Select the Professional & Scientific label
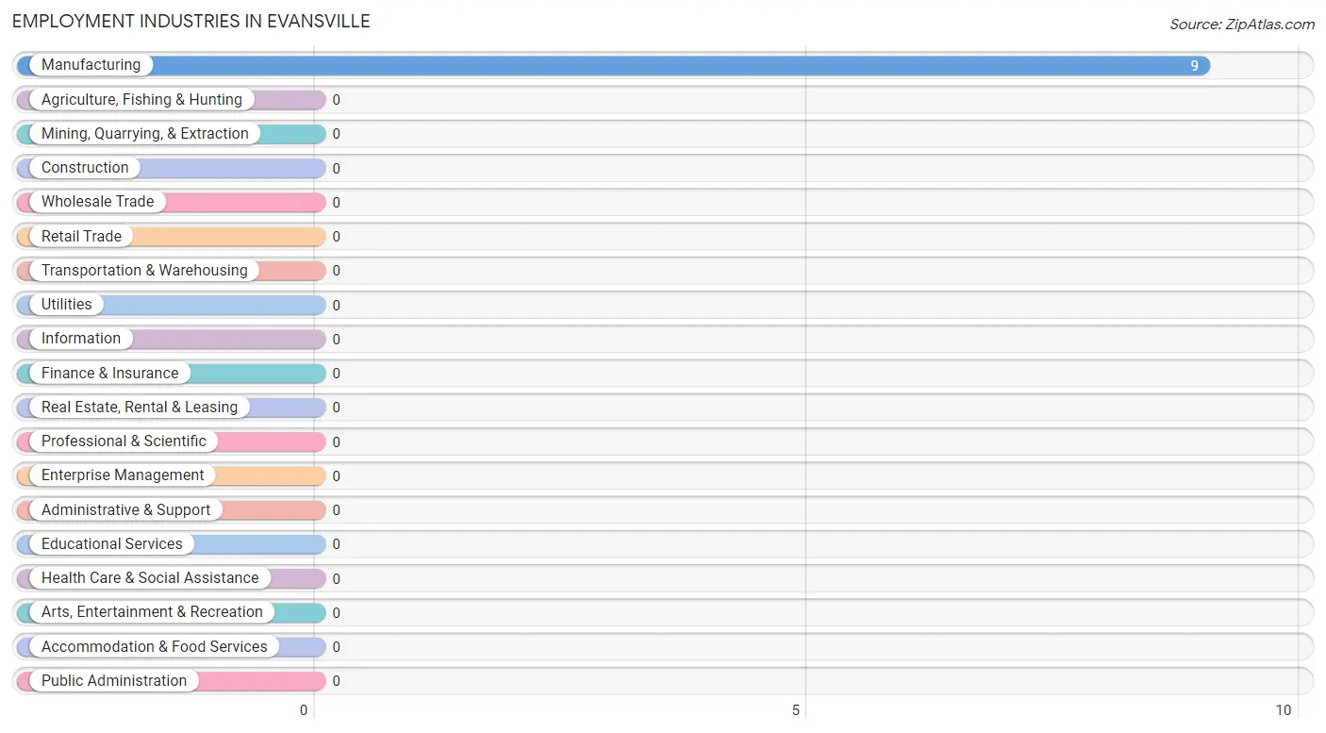 124,441
